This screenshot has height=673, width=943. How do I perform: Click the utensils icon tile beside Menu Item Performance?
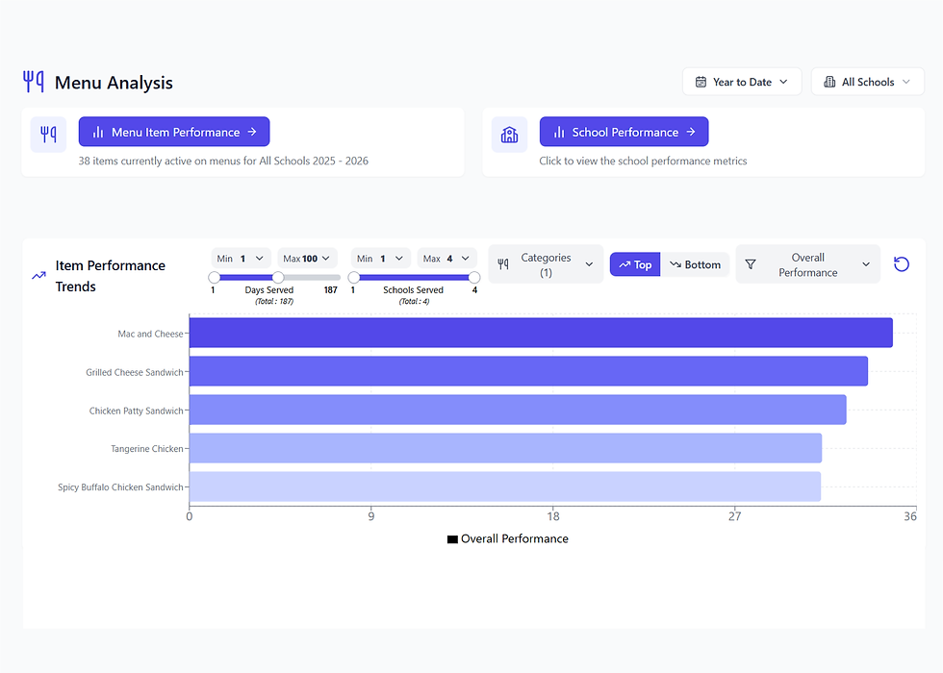[49, 134]
